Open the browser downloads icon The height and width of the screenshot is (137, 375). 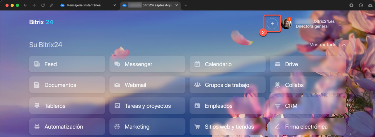pyautogui.click(x=352, y=5)
